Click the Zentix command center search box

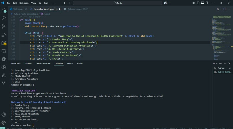118,3
